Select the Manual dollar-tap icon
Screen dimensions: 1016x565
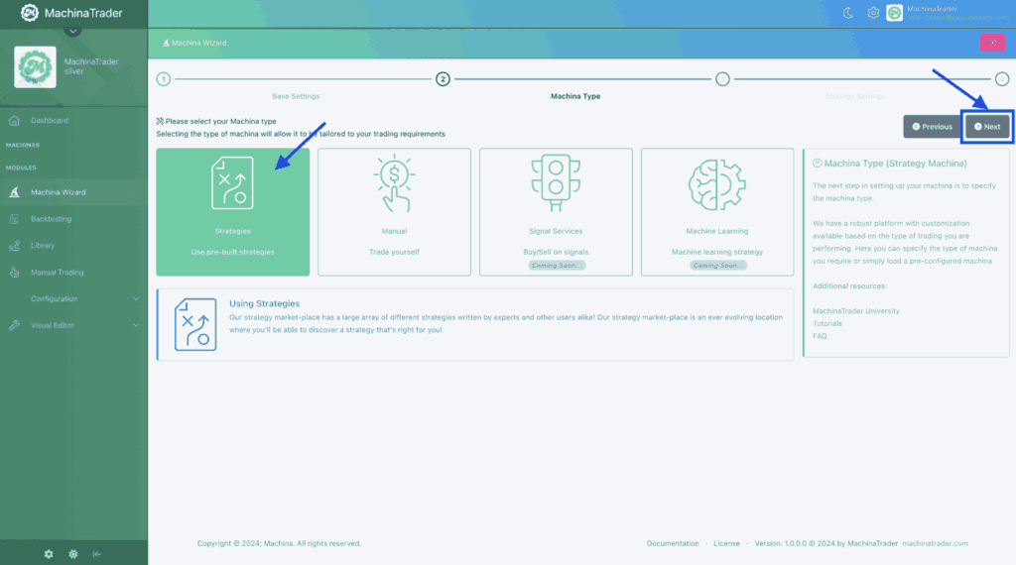coord(394,183)
